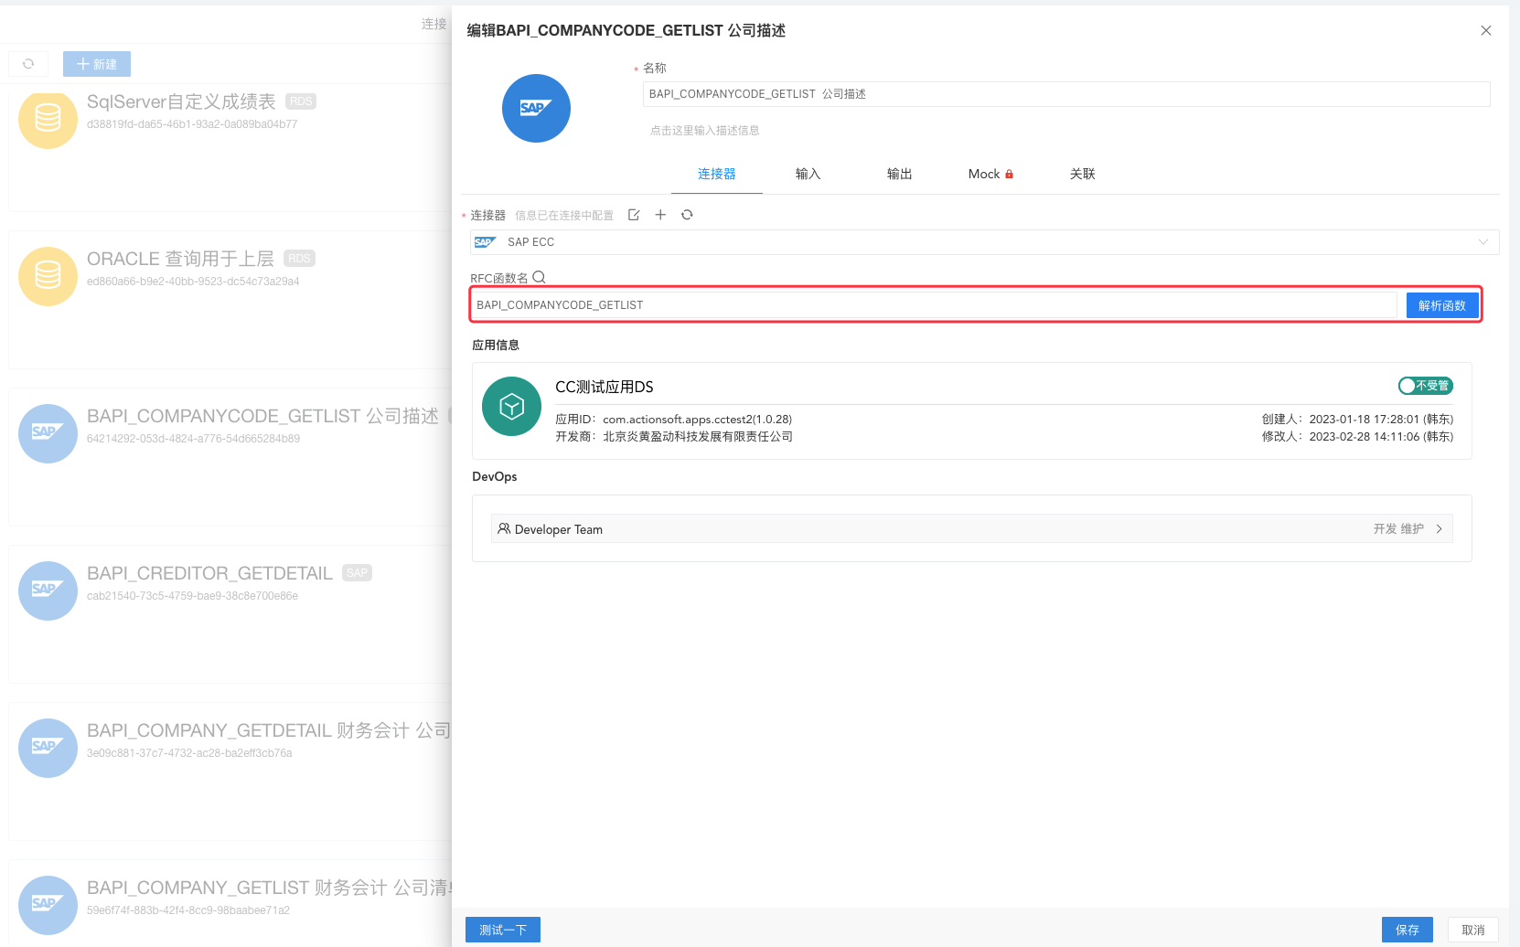This screenshot has height=947, width=1520.
Task: Click the database icon of SqlServer自定义成绩表
Action: click(48, 119)
